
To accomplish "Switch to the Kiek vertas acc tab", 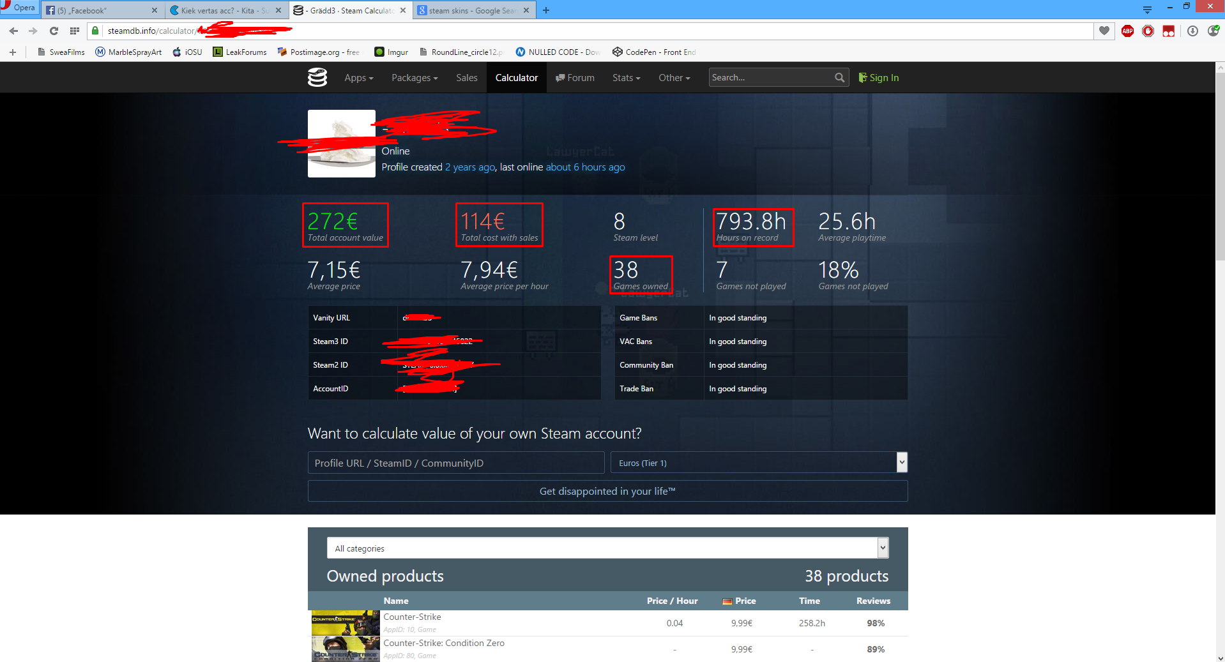I will click(x=226, y=10).
